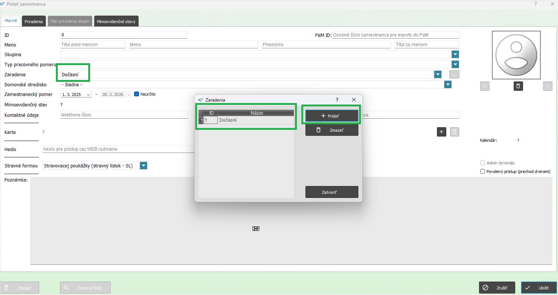The image size is (558, 295).
Task: Open the Domovské stredisko dropdown
Action: click(448, 84)
